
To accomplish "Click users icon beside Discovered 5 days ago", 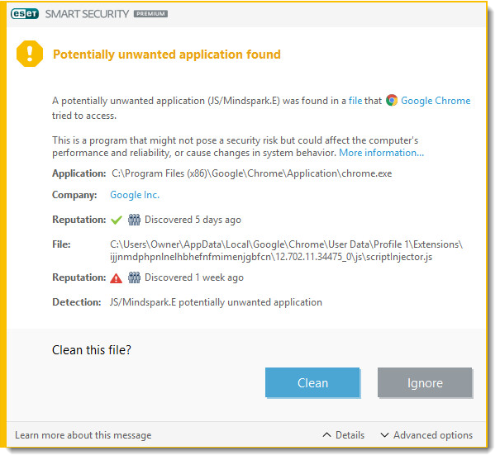I will click(134, 220).
